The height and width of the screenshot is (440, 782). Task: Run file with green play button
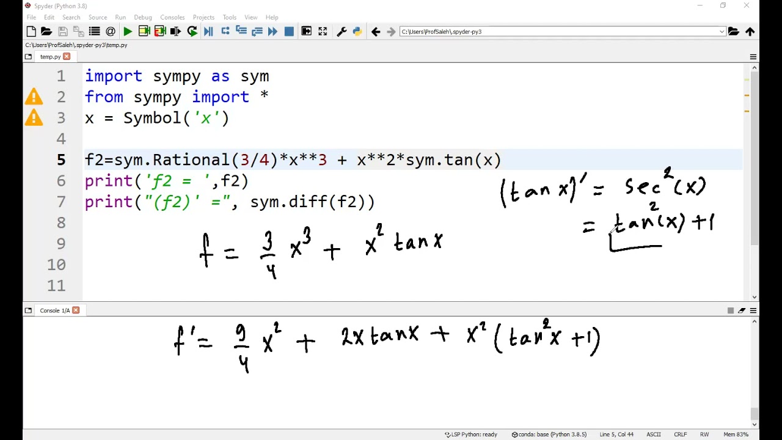point(128,32)
